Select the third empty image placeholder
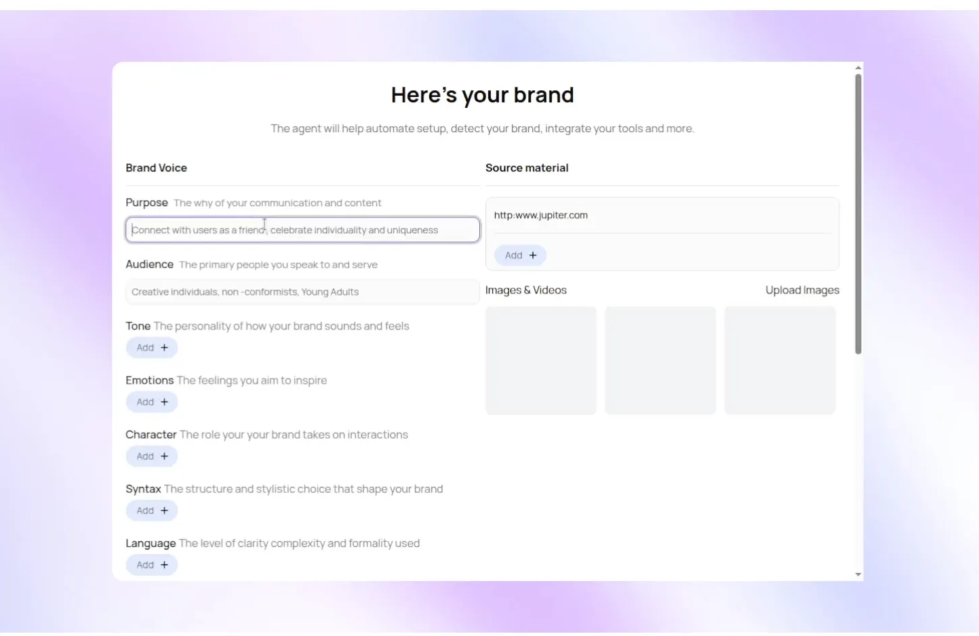 coord(780,360)
